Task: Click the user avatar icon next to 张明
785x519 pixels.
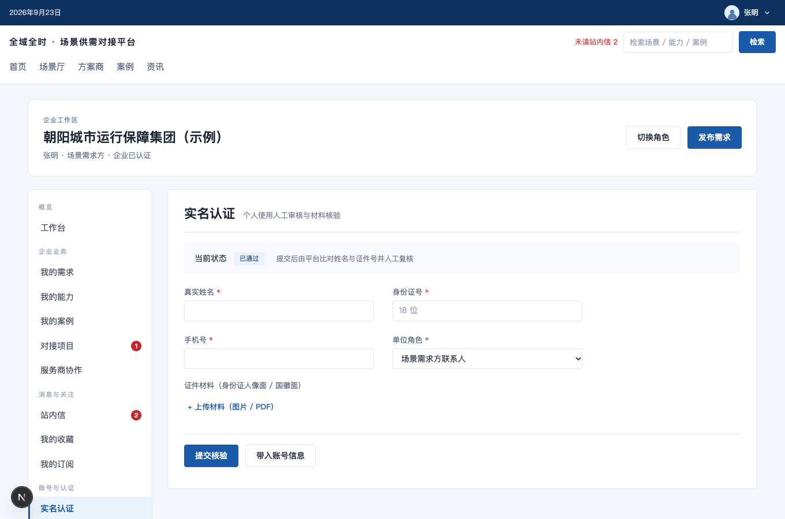Action: (x=732, y=13)
